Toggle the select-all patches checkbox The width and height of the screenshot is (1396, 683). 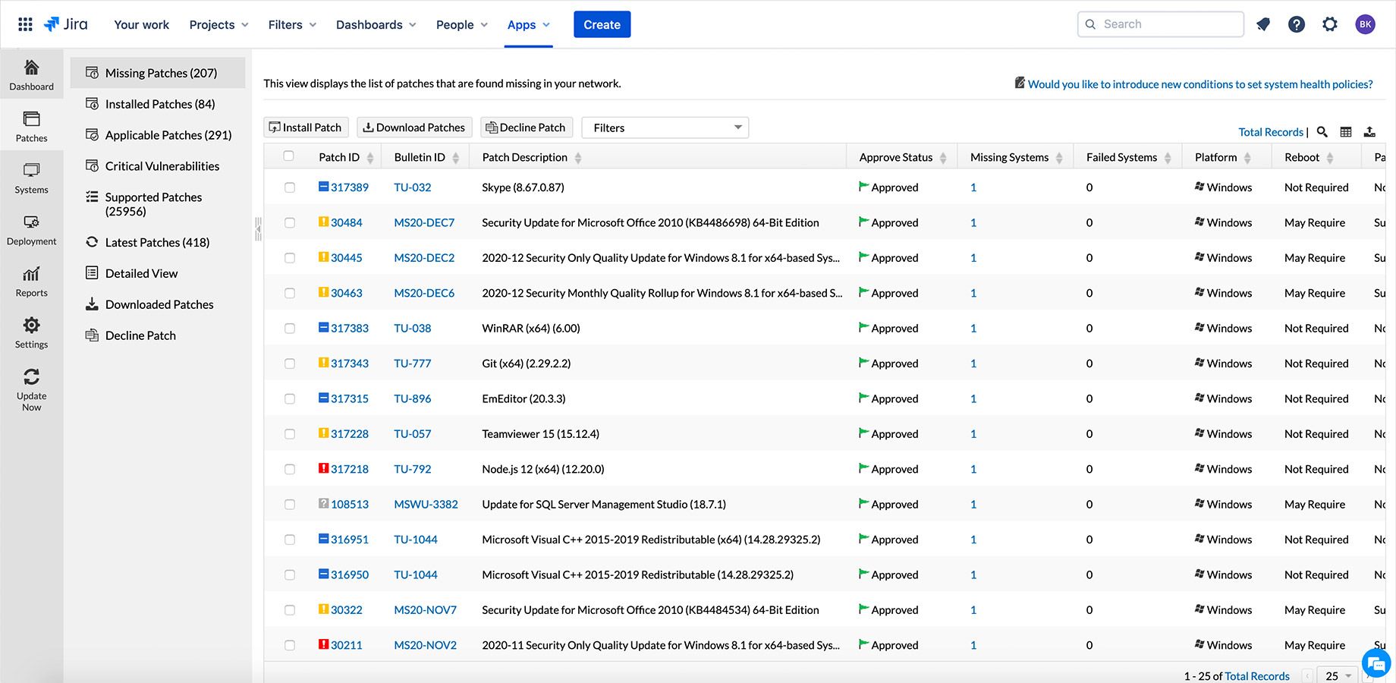point(288,156)
